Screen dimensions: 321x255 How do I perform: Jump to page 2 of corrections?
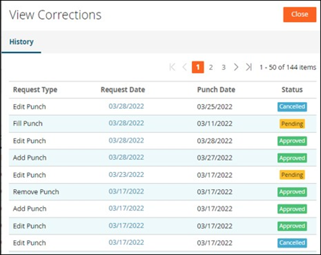(210, 67)
